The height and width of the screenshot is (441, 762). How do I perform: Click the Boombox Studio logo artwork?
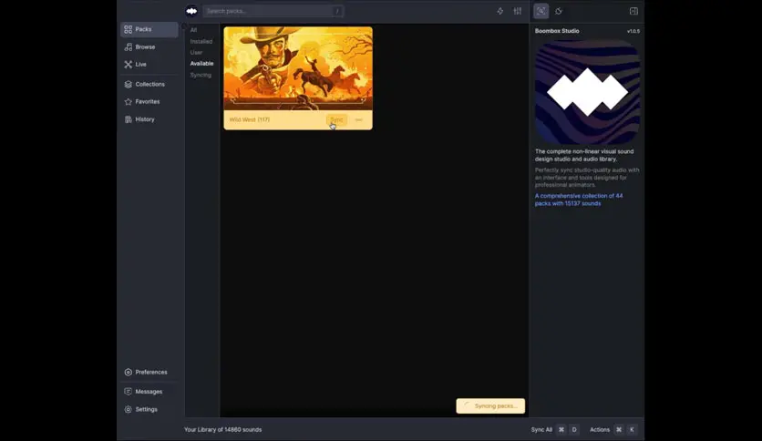pos(587,92)
